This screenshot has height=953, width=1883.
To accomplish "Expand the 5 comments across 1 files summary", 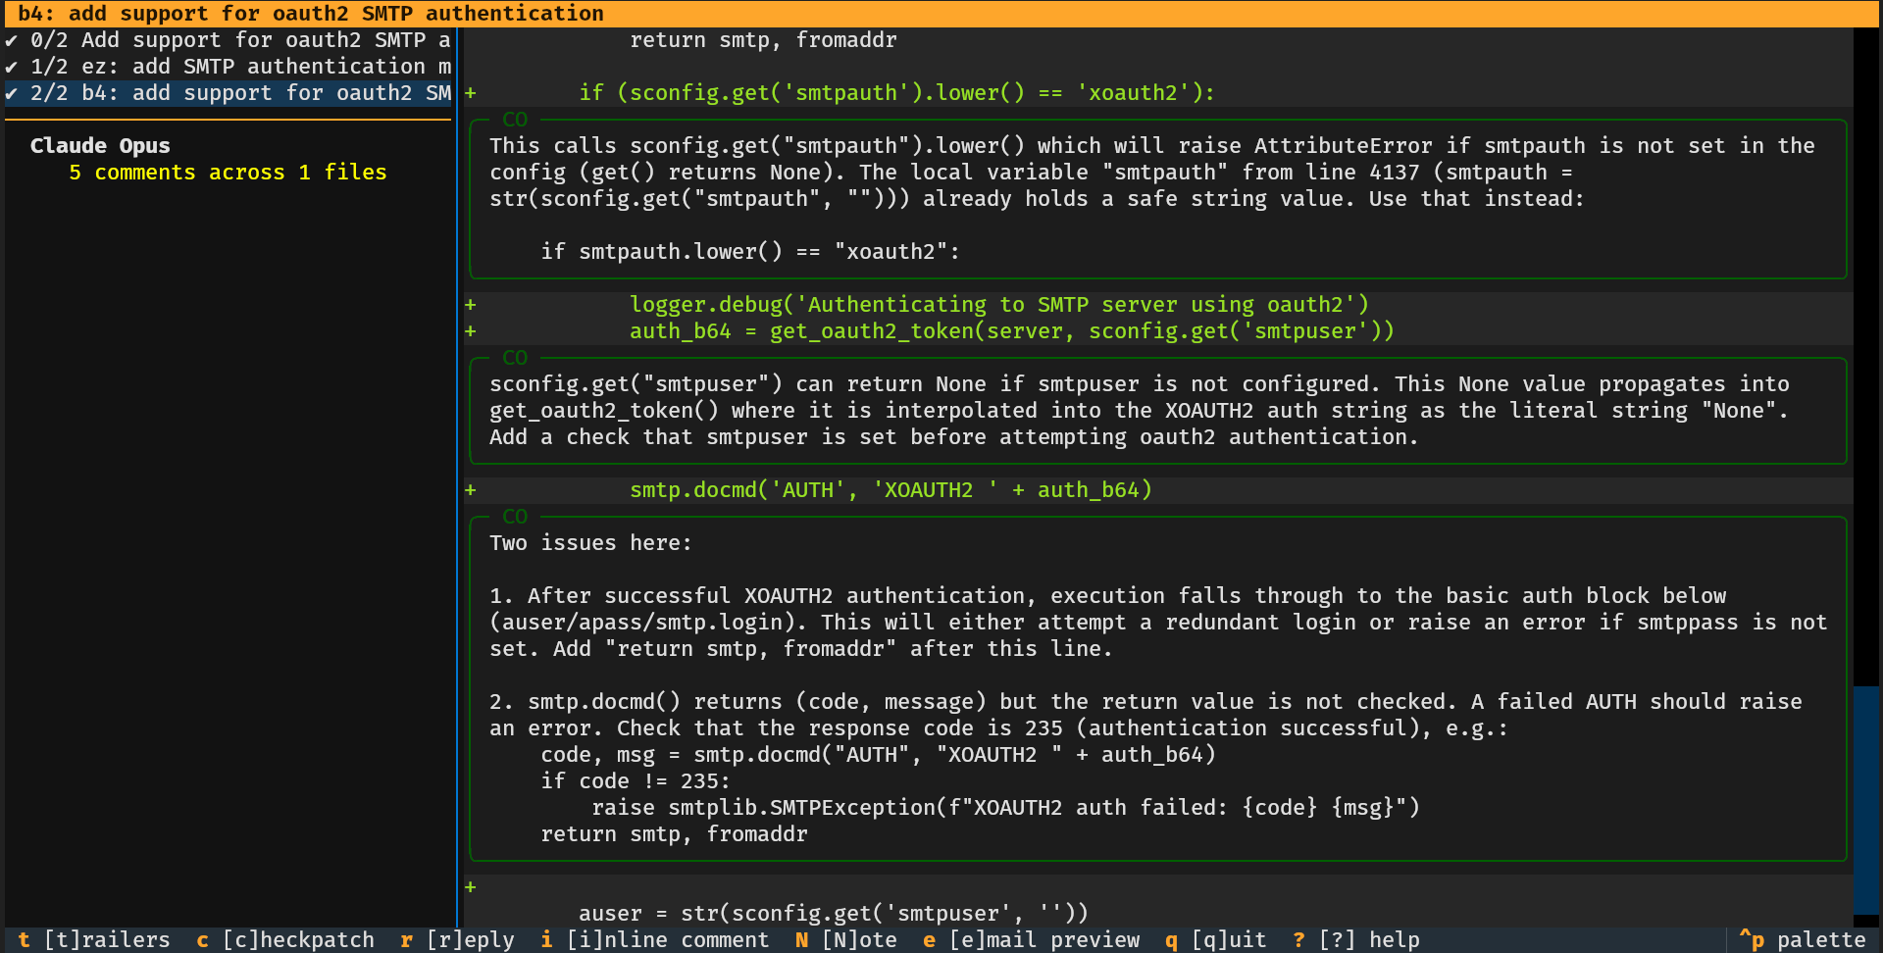I will pyautogui.click(x=228, y=173).
